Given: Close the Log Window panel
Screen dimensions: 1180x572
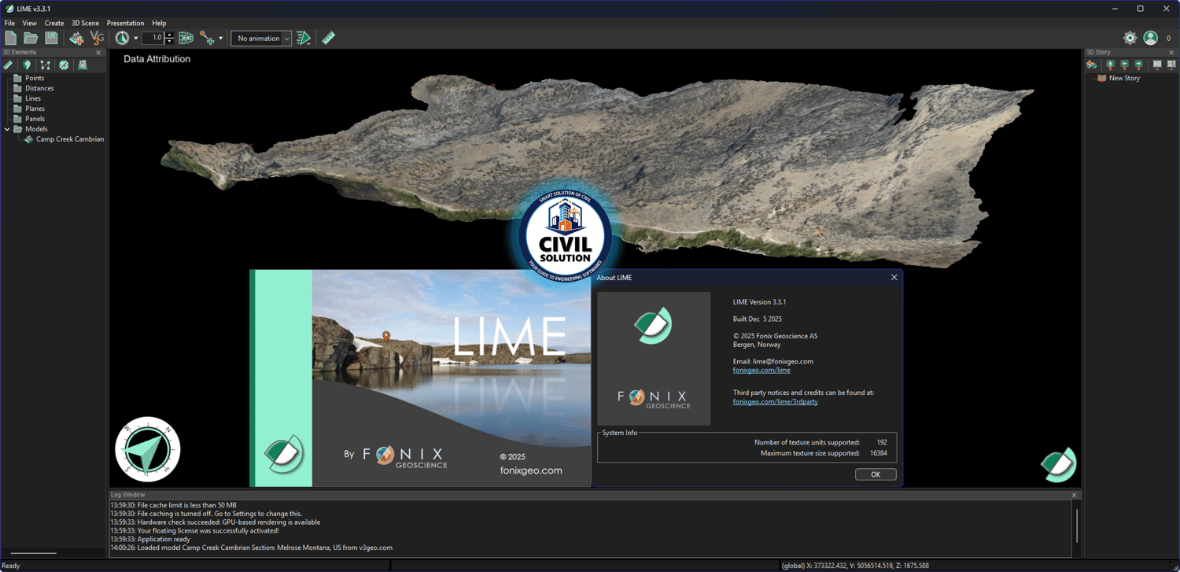Looking at the screenshot, I should pyautogui.click(x=1075, y=495).
